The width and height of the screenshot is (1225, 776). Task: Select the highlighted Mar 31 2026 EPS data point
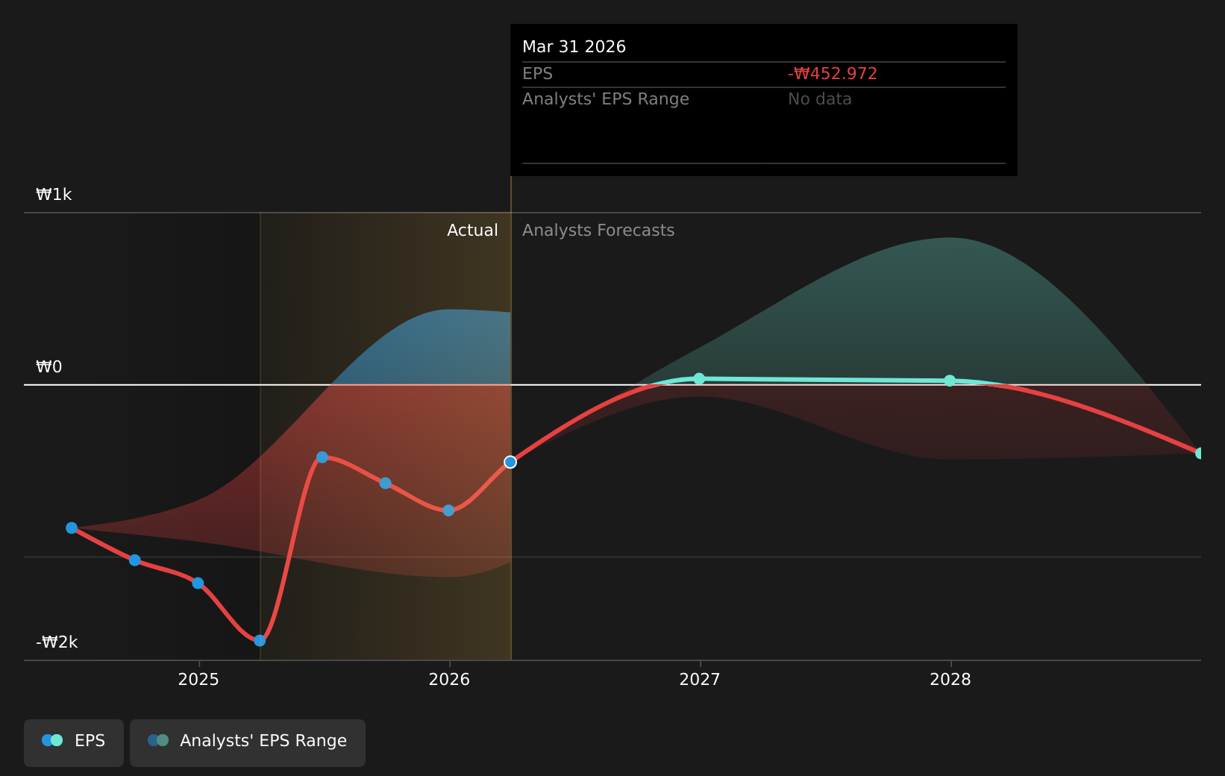coord(510,463)
